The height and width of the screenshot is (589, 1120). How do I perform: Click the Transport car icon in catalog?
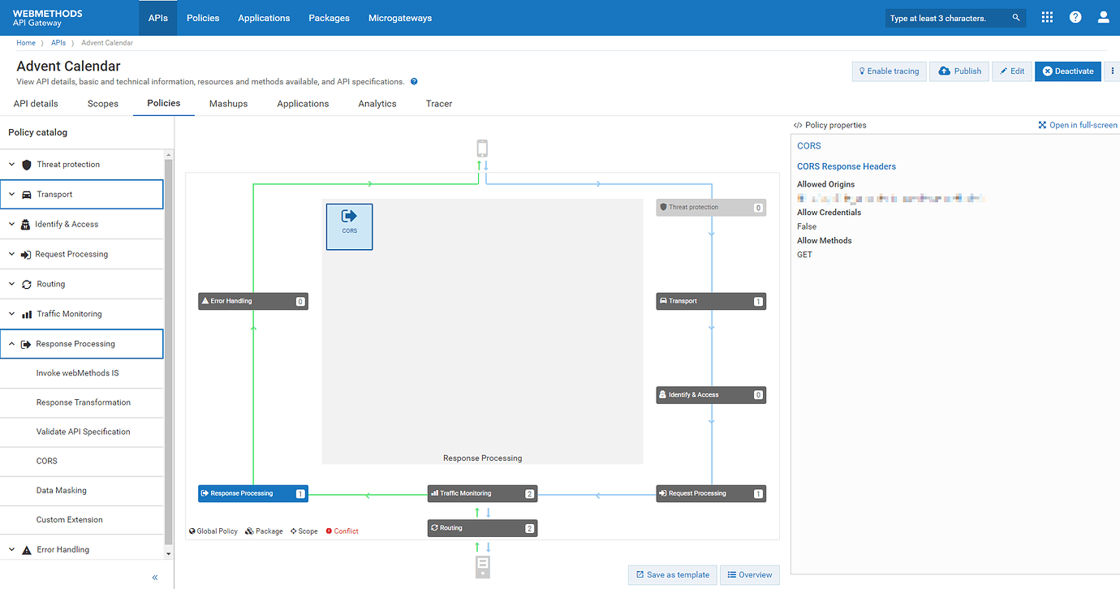pos(27,195)
